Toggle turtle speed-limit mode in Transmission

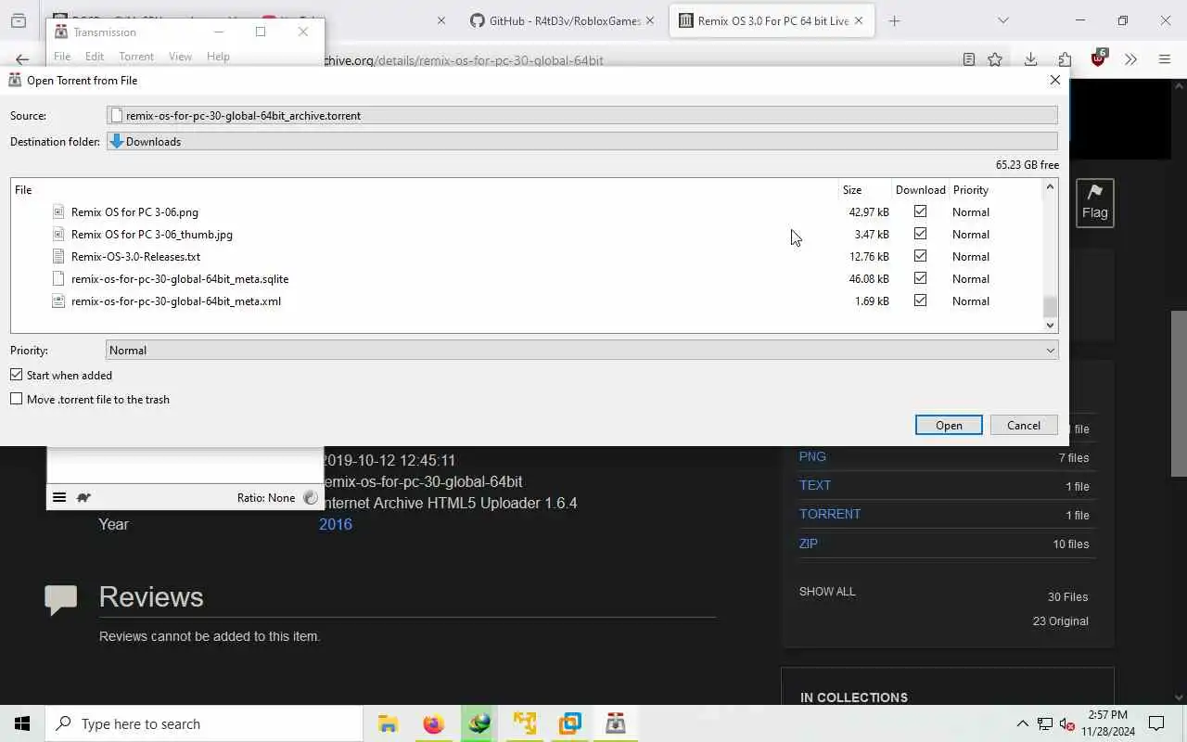pyautogui.click(x=83, y=497)
